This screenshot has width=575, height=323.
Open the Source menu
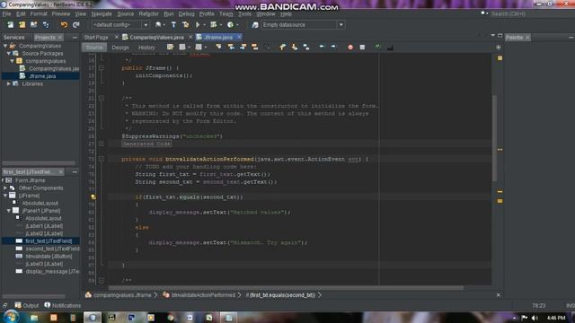point(126,14)
